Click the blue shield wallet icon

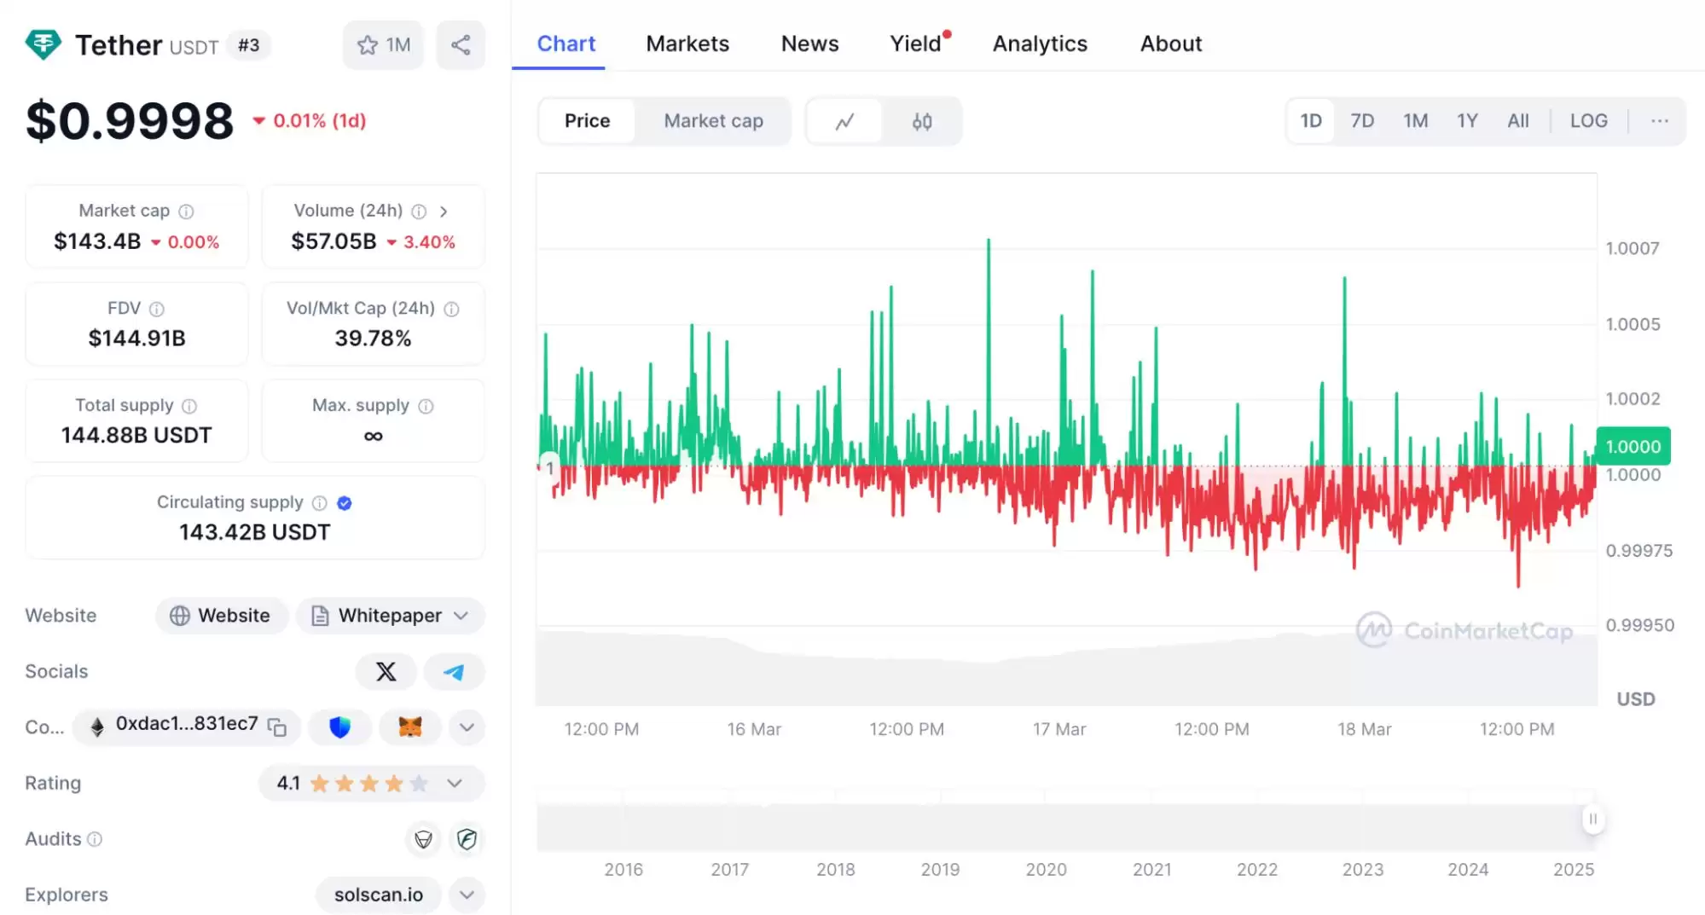[339, 727]
